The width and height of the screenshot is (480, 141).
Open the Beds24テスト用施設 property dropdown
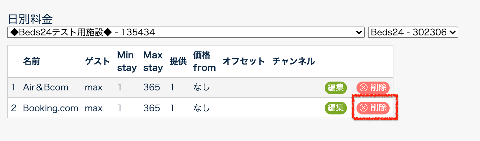[186, 32]
